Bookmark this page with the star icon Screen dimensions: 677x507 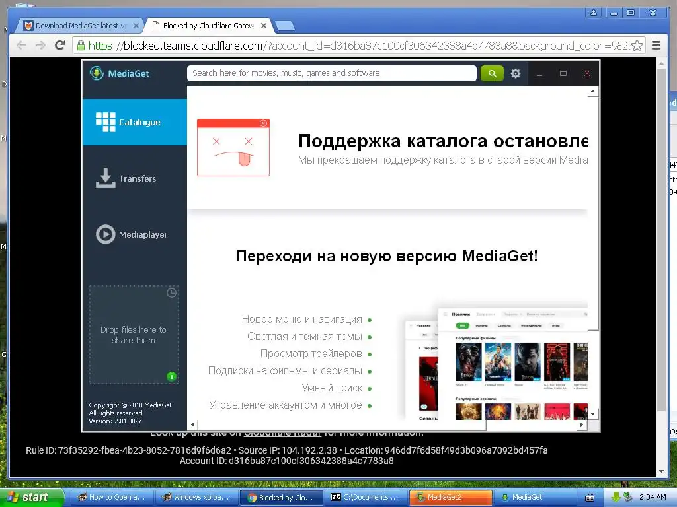[x=637, y=46]
